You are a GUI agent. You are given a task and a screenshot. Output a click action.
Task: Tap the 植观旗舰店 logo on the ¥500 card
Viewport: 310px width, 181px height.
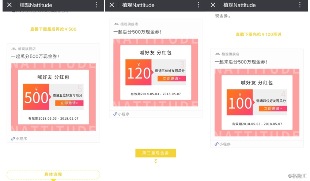pyautogui.click(x=14, y=49)
